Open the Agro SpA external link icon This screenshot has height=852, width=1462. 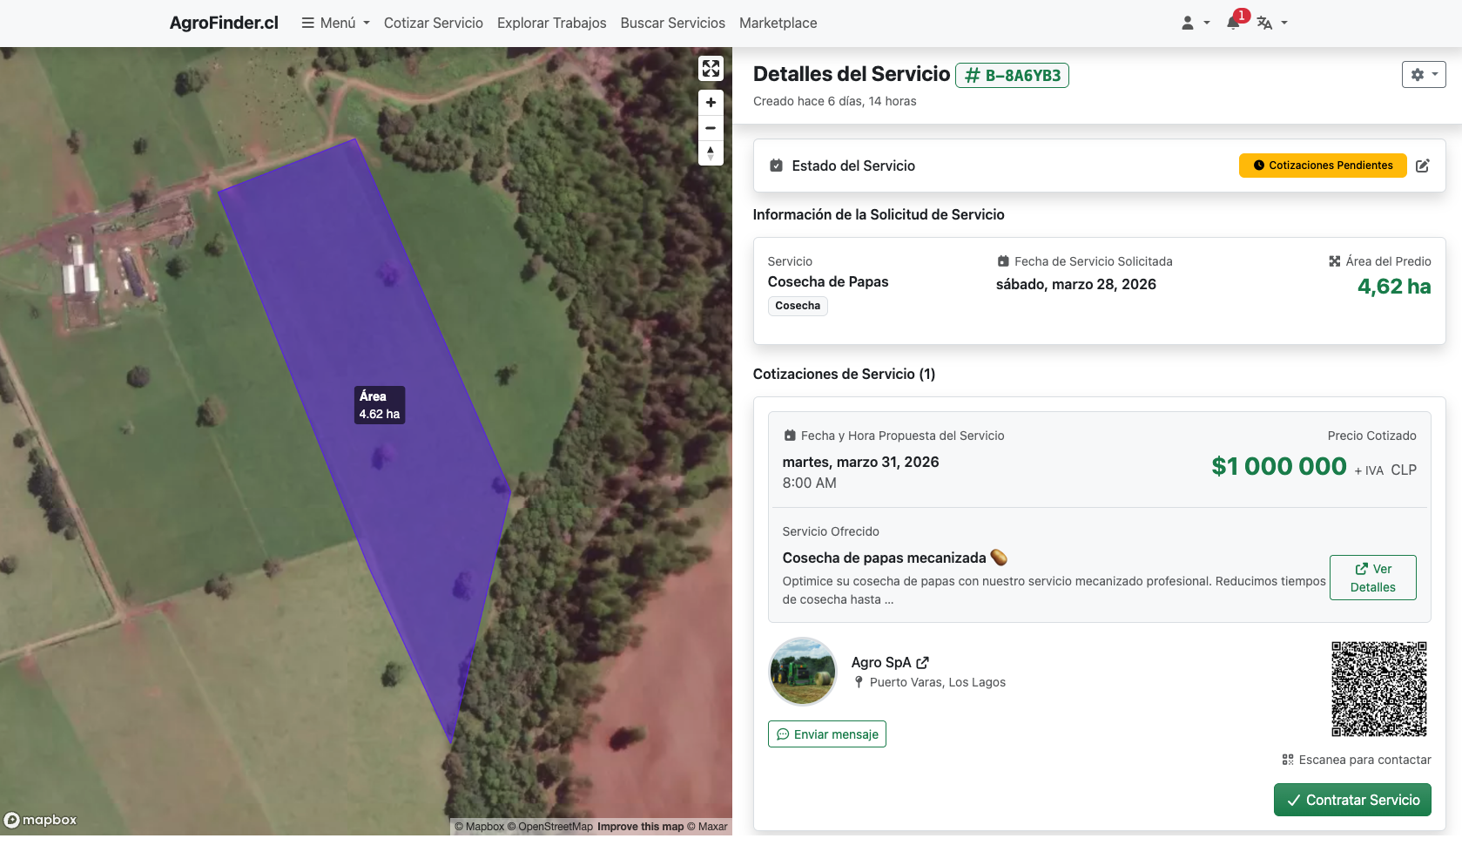(923, 663)
